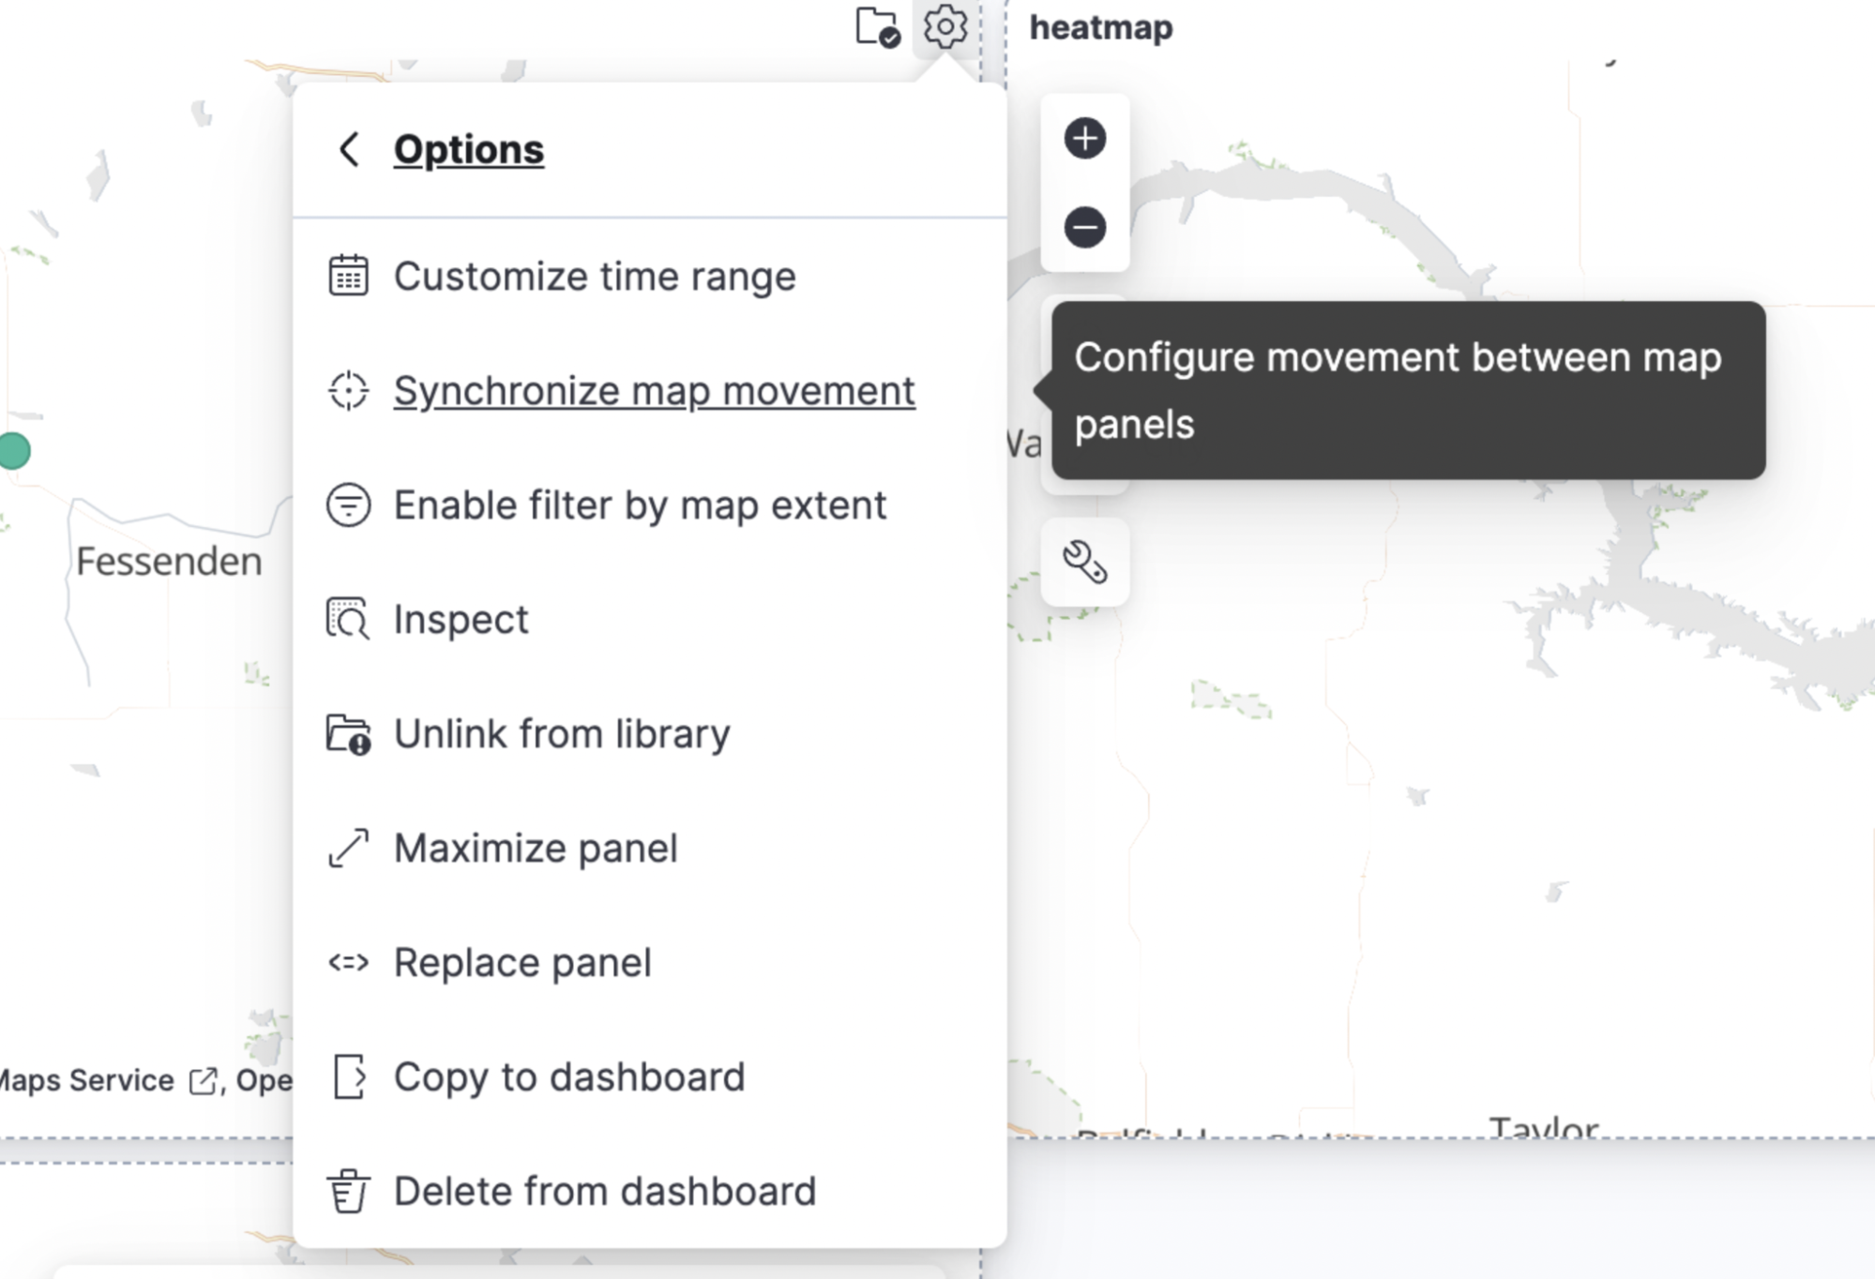The image size is (1875, 1279).
Task: Click the heatmap panel title
Action: click(1101, 27)
